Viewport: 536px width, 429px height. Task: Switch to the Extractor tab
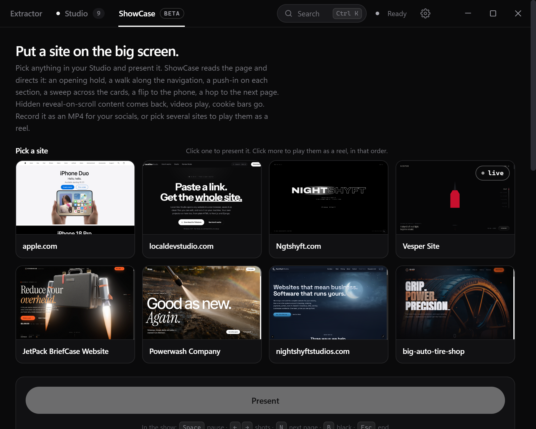point(26,14)
